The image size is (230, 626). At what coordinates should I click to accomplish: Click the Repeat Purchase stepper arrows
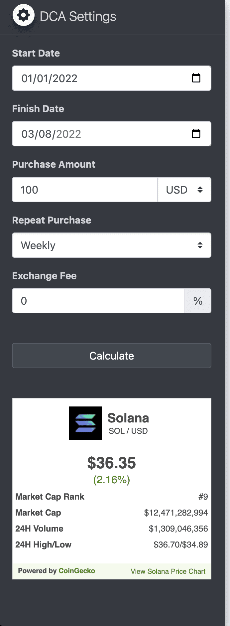tap(200, 245)
